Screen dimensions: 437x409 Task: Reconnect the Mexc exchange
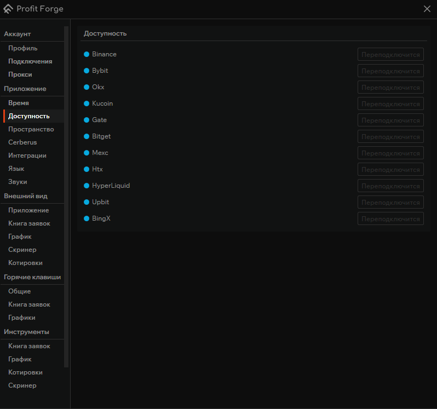[x=390, y=153]
